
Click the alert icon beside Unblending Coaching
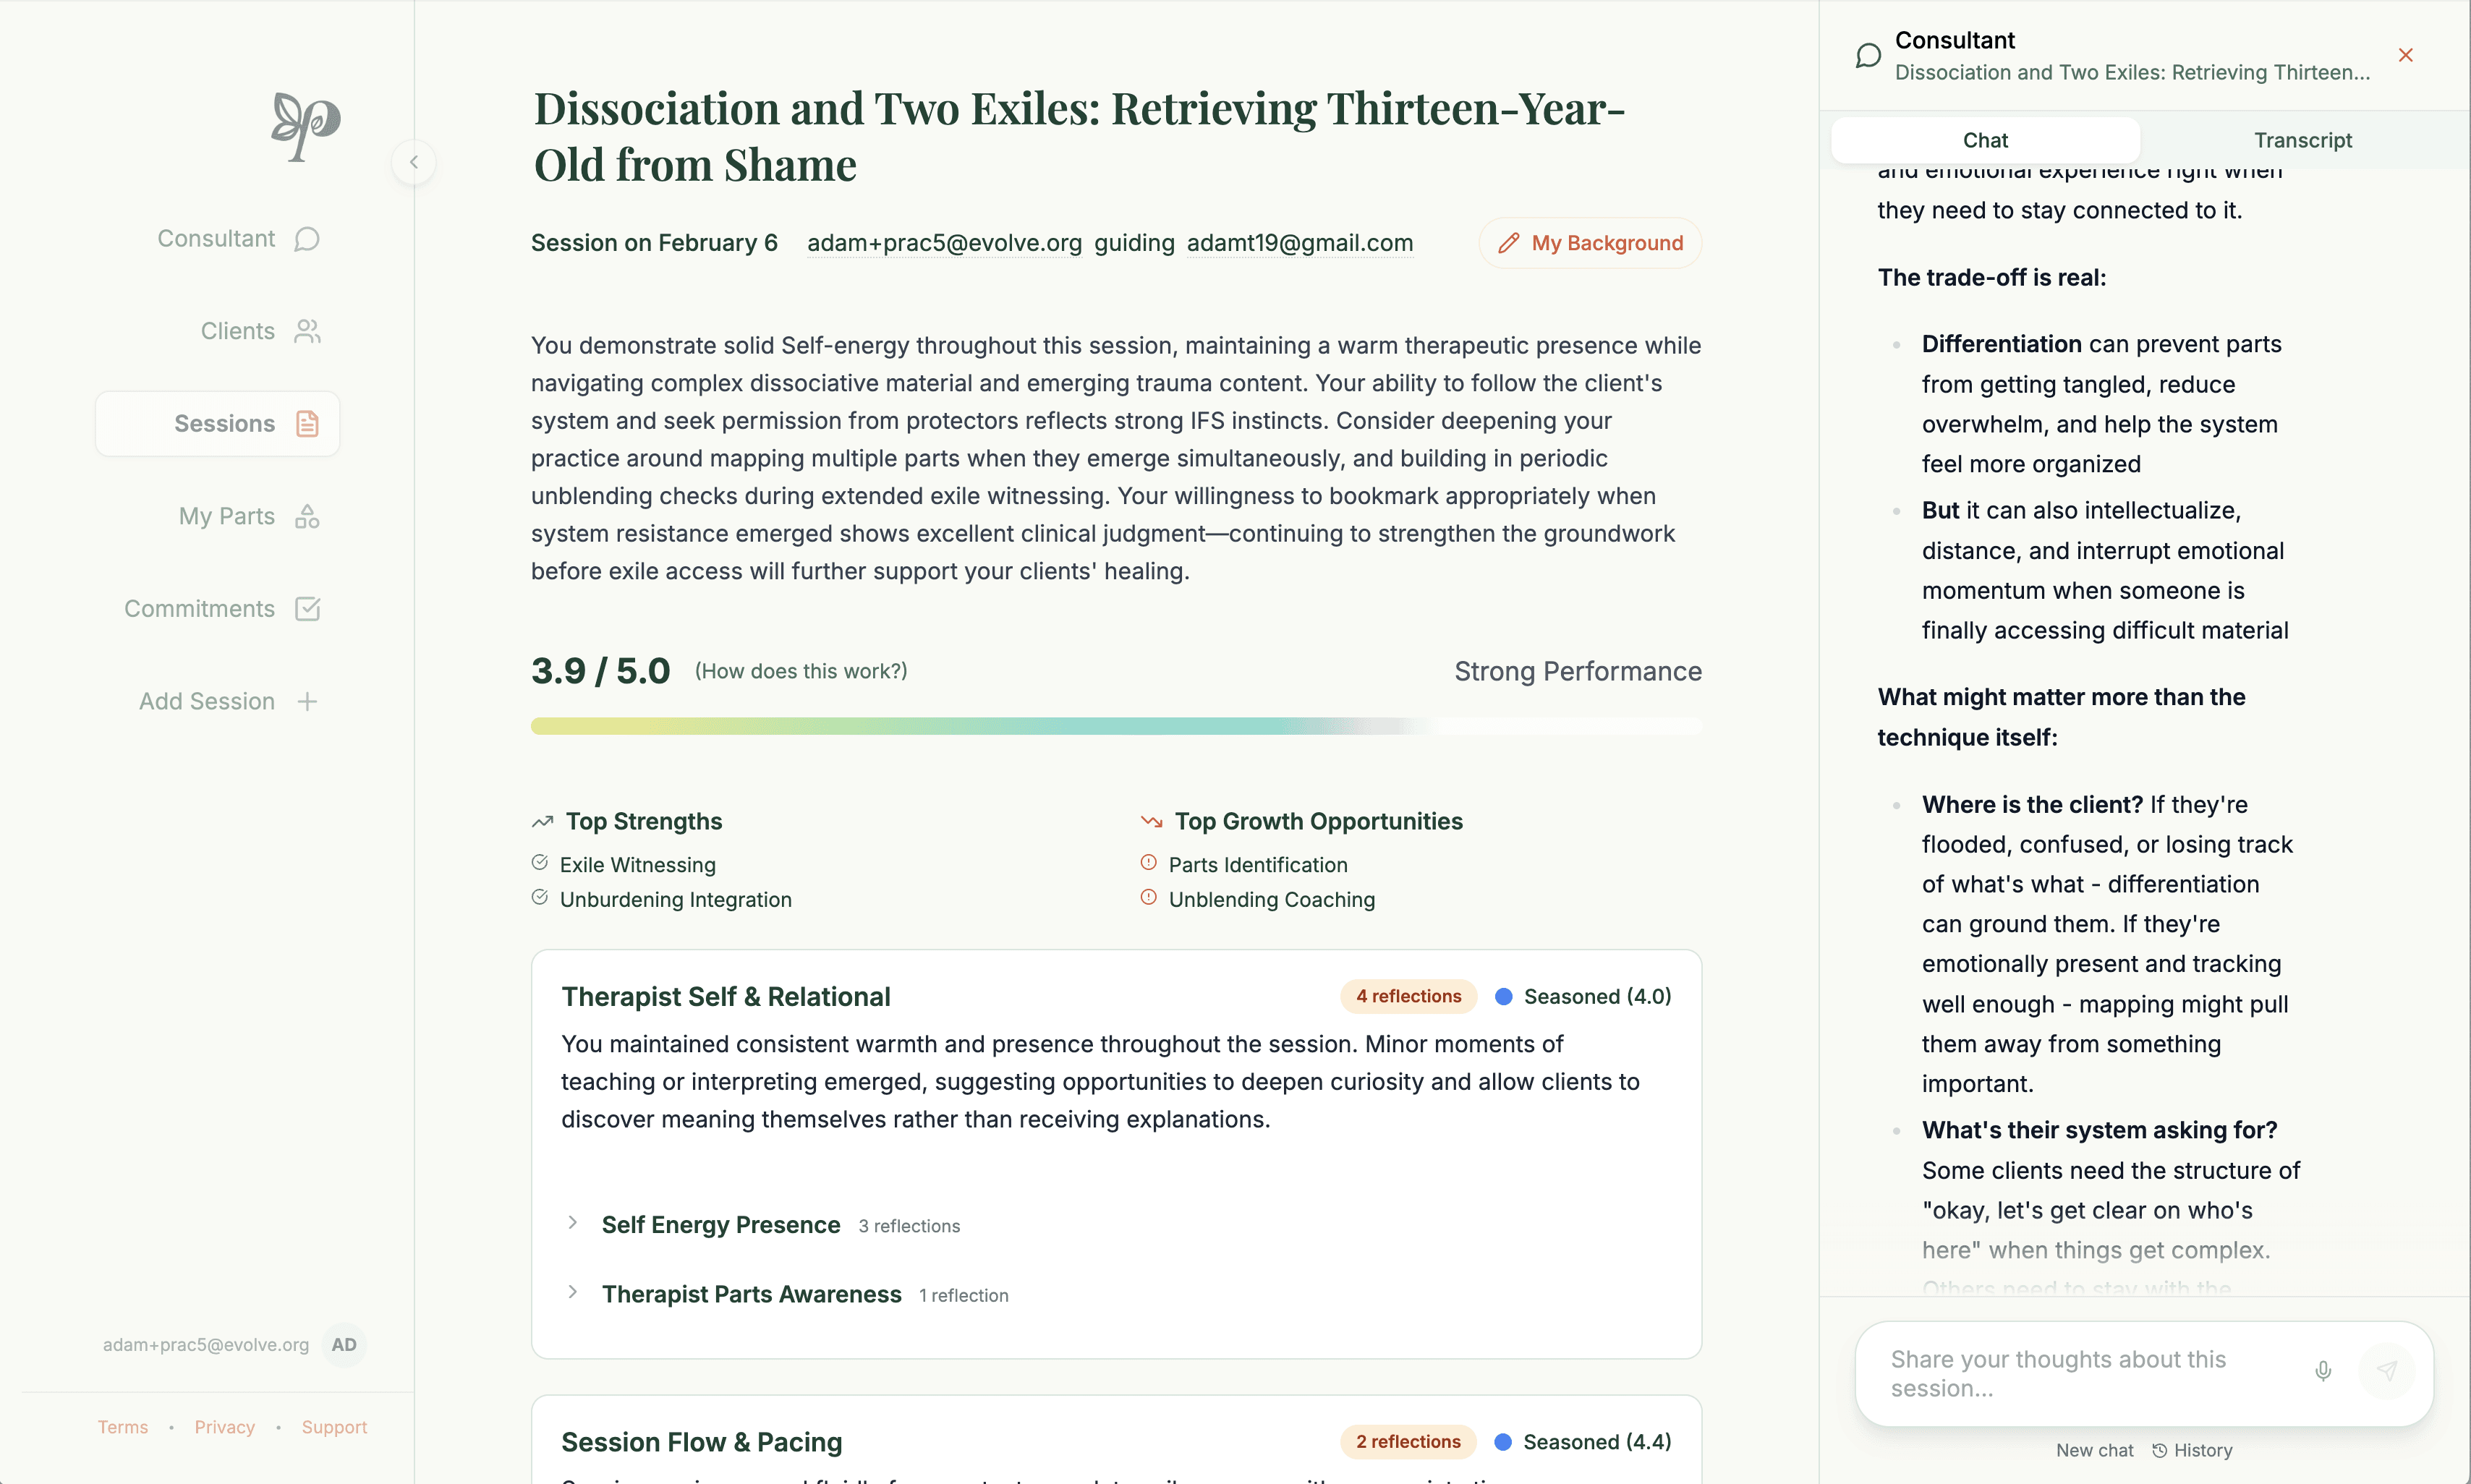pyautogui.click(x=1149, y=898)
